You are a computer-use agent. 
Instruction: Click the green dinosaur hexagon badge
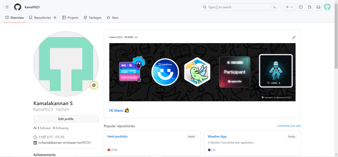(x=197, y=72)
